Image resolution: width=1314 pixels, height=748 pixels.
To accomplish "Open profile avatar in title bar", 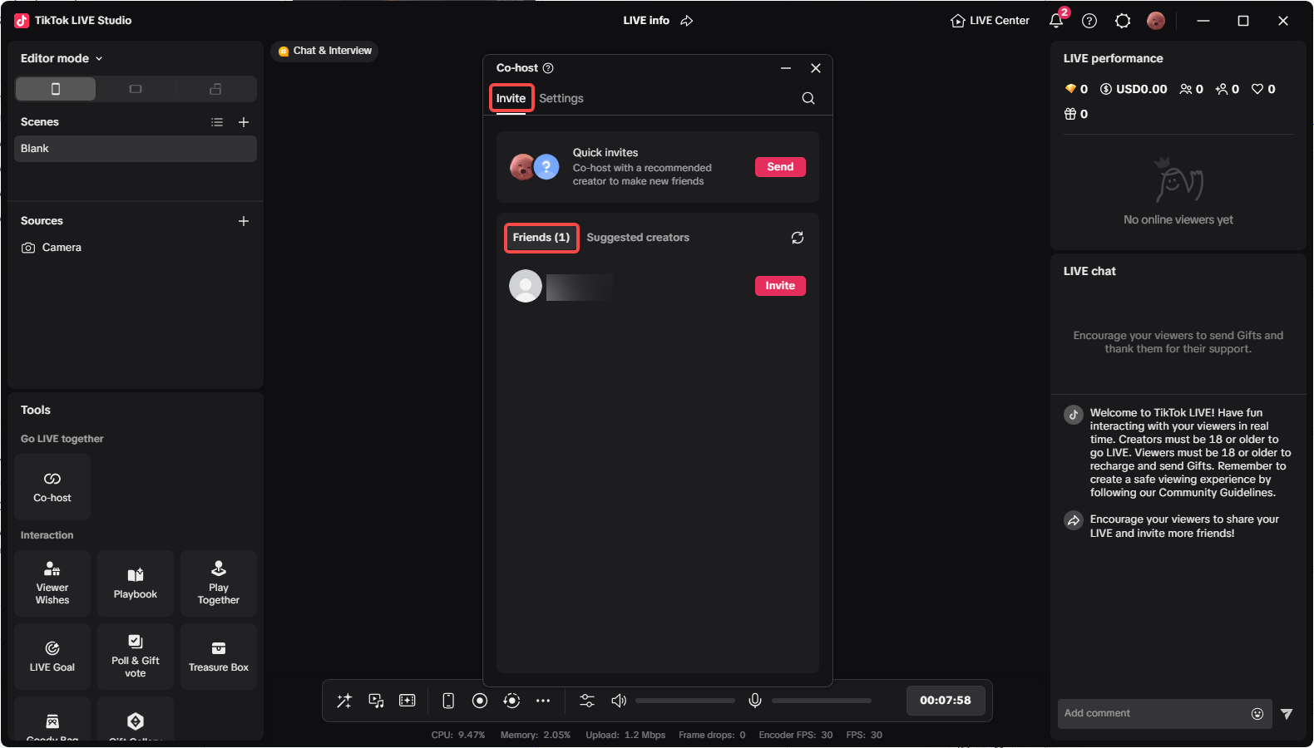I will click(x=1156, y=21).
